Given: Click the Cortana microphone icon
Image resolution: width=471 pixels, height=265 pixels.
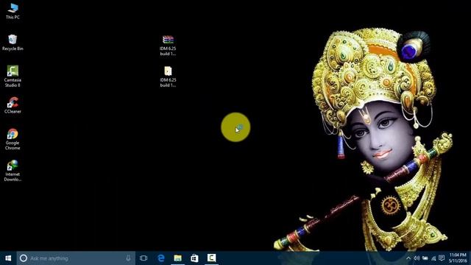Looking at the screenshot, I should (x=128, y=258).
